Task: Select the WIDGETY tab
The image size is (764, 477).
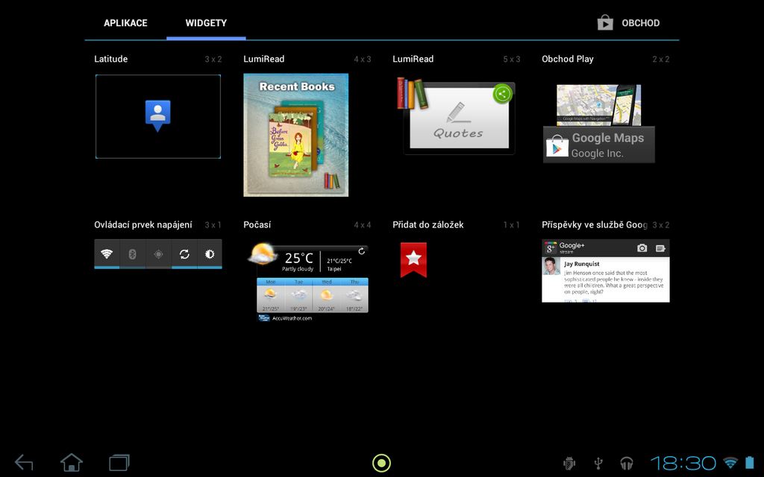Action: click(x=206, y=22)
